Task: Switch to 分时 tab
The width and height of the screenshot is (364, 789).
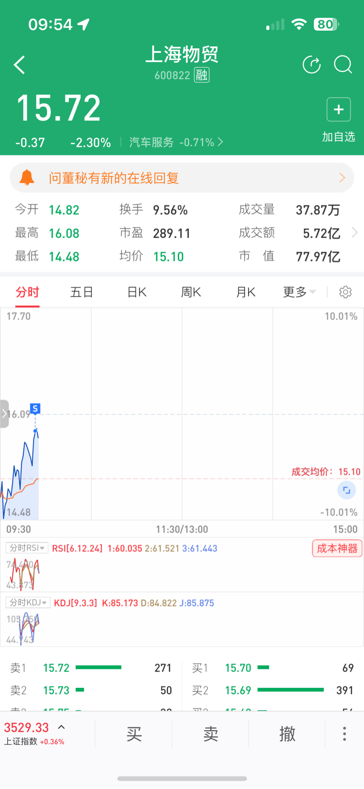Action: 27,292
